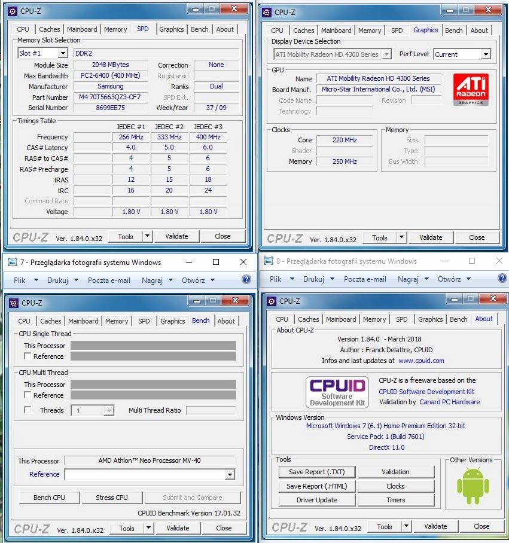Click Save Report (.HTML) button
This screenshot has width=509, height=543.
click(x=317, y=486)
